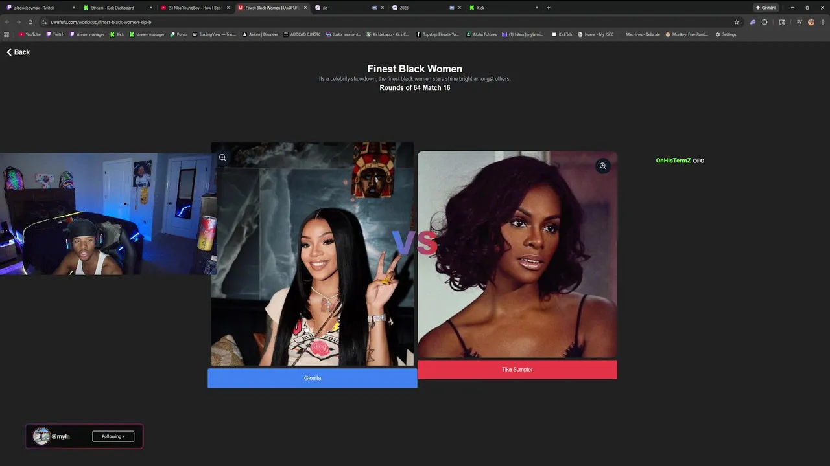Open the Following dropdown in the overlay
The height and width of the screenshot is (466, 830).
click(x=113, y=436)
